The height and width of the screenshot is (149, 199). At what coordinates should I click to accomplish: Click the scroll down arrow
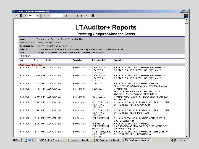187,137
